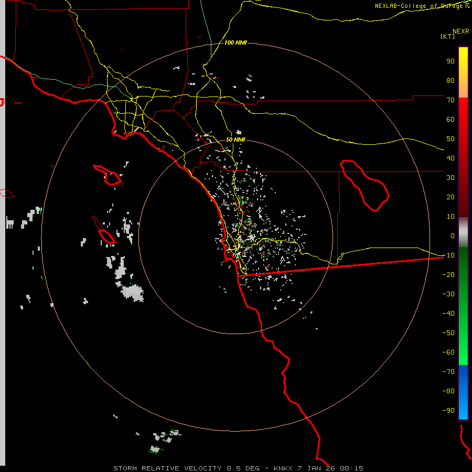Viewport: 472px width, 472px height.
Task: Click the Salton Sea outline on the map
Action: point(364,186)
